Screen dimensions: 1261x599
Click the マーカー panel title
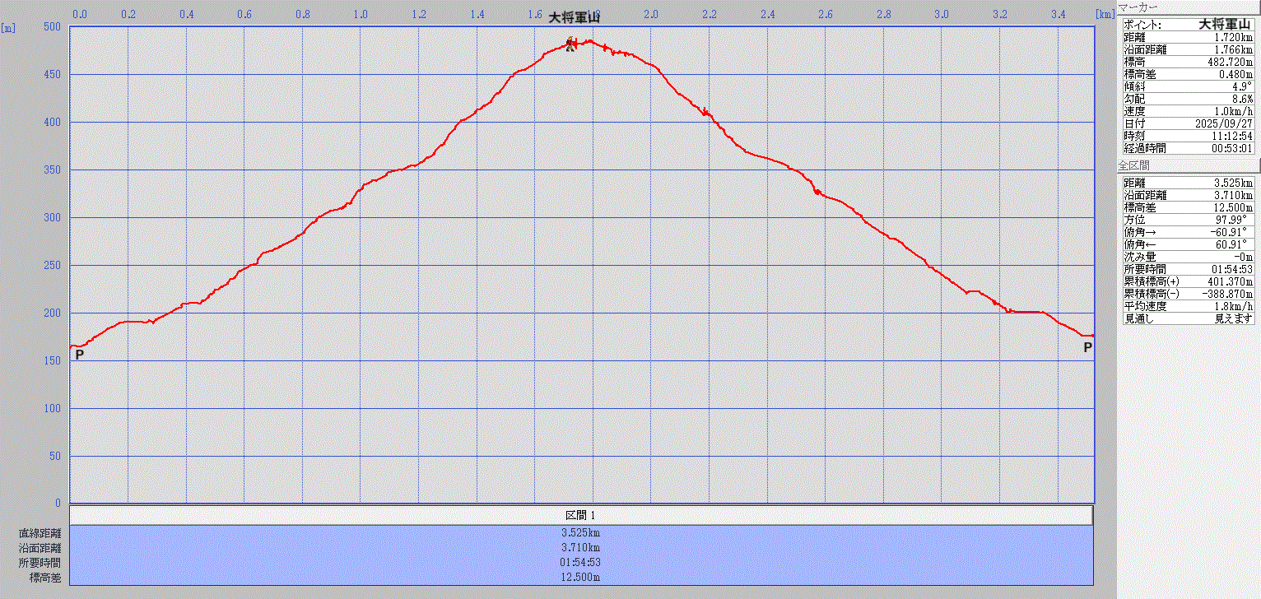pos(1138,7)
